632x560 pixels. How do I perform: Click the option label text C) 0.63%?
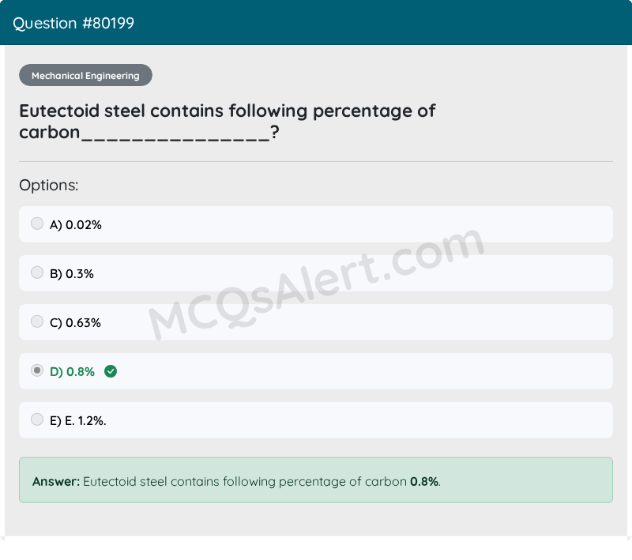tap(75, 323)
